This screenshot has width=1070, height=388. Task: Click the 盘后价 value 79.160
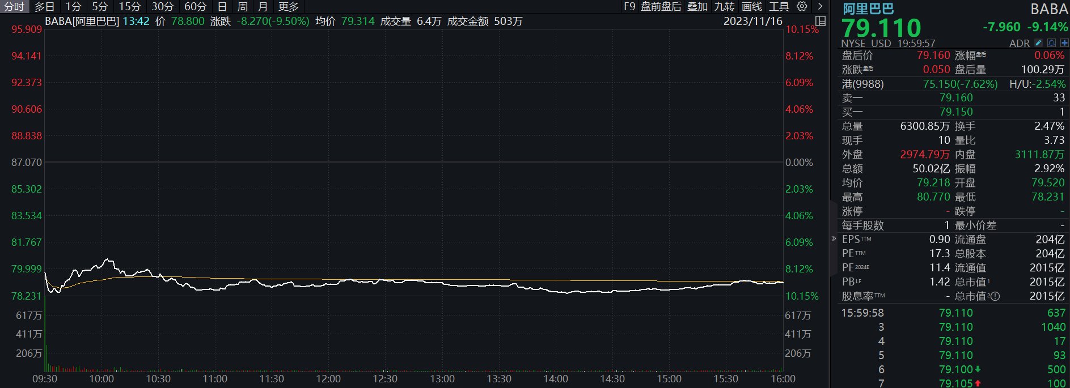933,56
